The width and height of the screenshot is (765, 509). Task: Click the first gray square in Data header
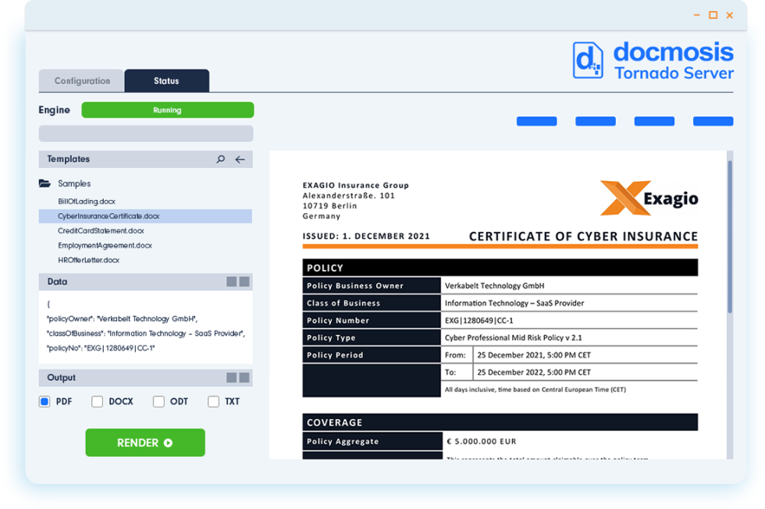tap(231, 282)
